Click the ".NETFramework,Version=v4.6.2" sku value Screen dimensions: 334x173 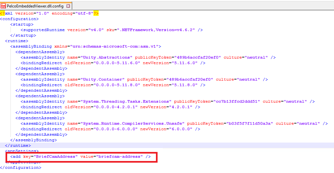156,30
